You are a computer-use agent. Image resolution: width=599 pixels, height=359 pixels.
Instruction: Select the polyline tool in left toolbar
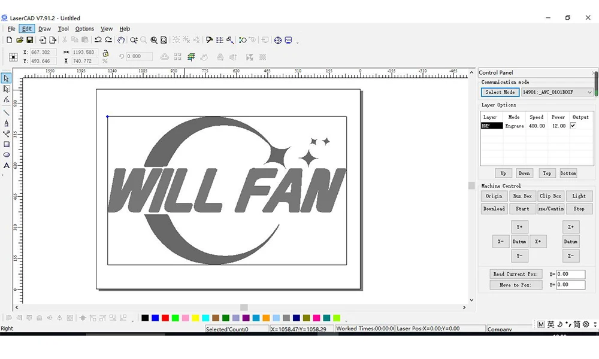tap(7, 133)
